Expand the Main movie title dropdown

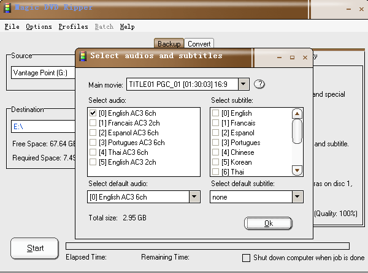[x=243, y=84]
